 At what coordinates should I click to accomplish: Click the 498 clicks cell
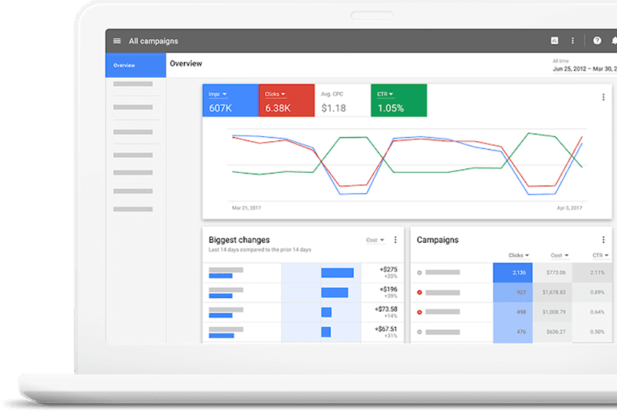512,312
